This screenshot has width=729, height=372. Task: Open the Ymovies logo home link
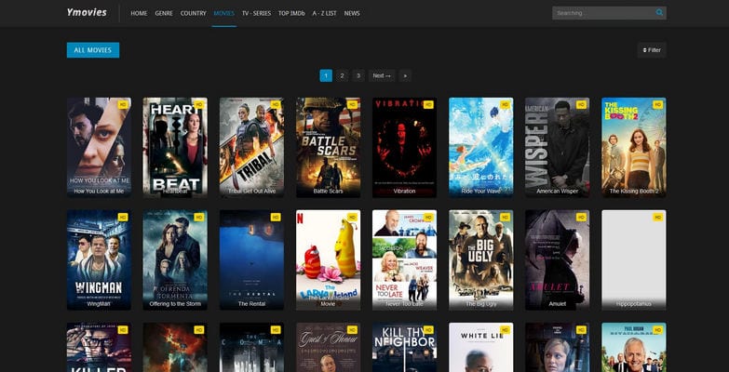pyautogui.click(x=87, y=12)
